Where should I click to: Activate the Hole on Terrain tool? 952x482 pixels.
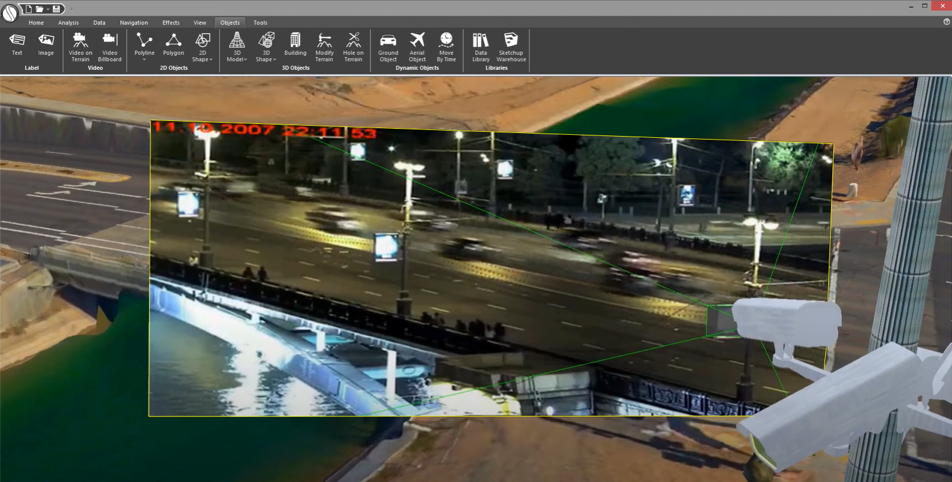353,47
